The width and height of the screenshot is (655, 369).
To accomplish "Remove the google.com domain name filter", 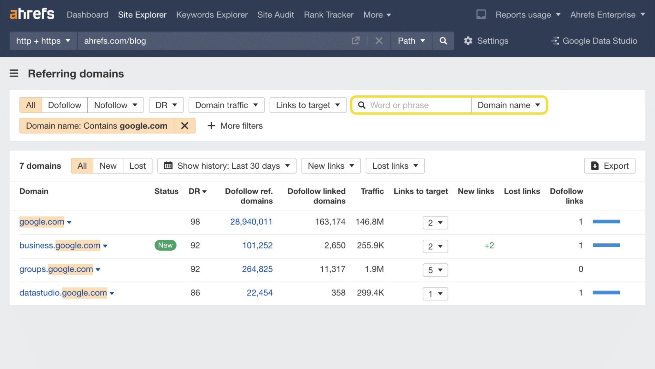I will click(x=184, y=126).
